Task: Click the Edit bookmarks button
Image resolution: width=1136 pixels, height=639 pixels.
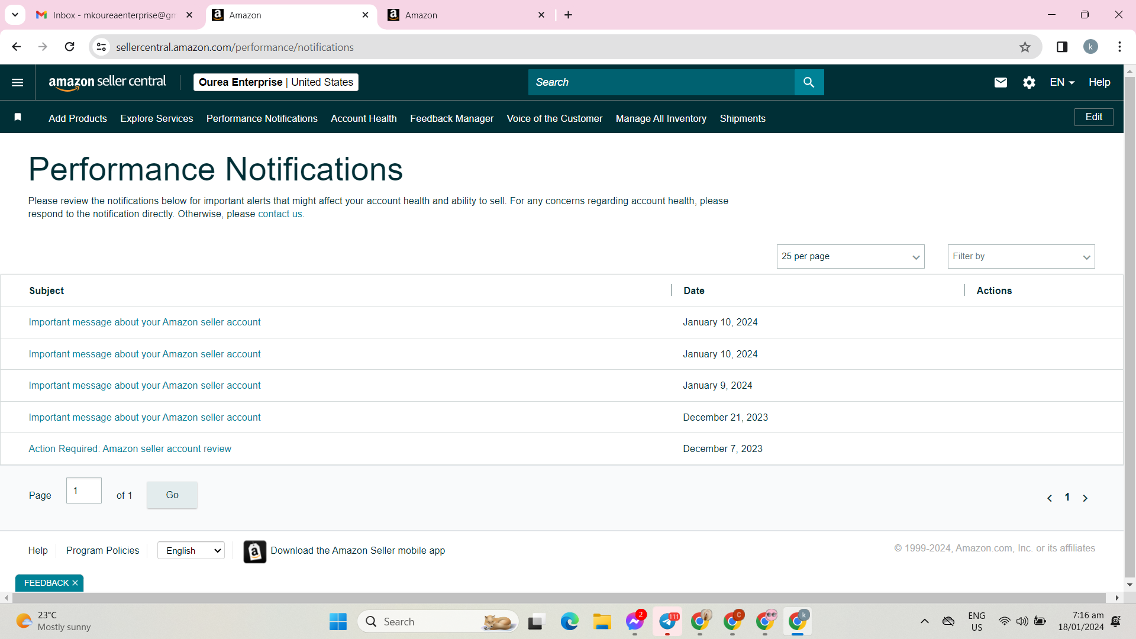Action: tap(1093, 117)
